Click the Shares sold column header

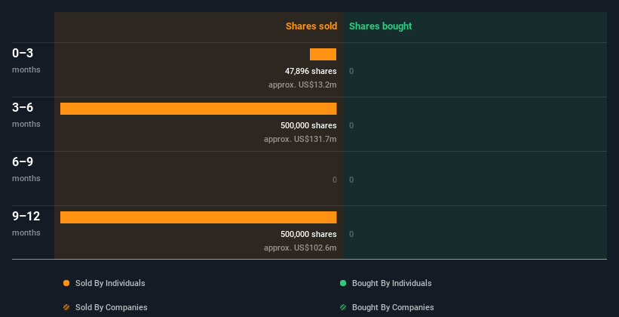(x=311, y=26)
